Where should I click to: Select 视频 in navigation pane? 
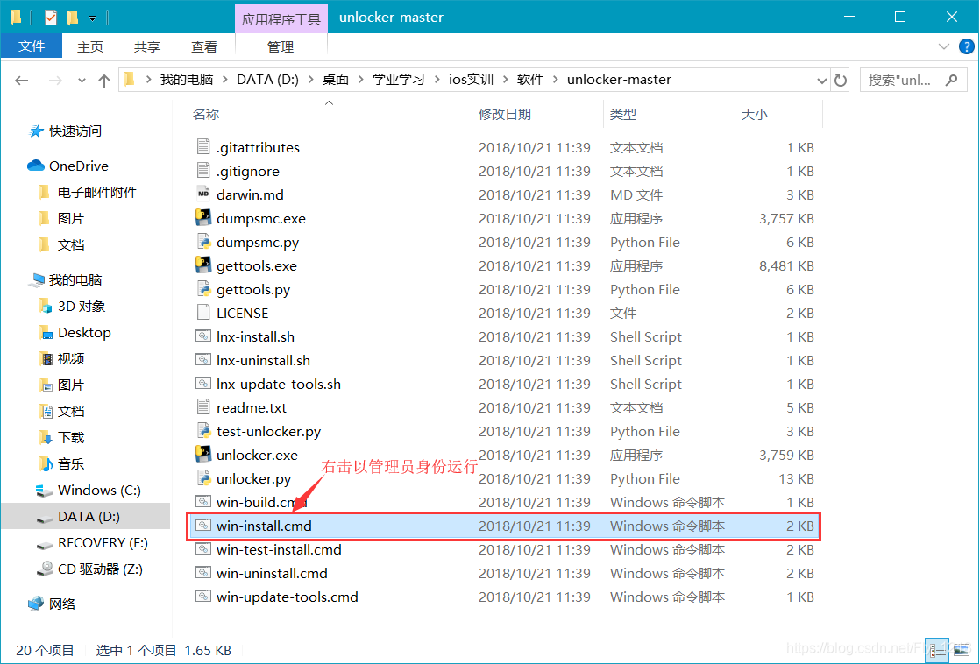pos(71,358)
